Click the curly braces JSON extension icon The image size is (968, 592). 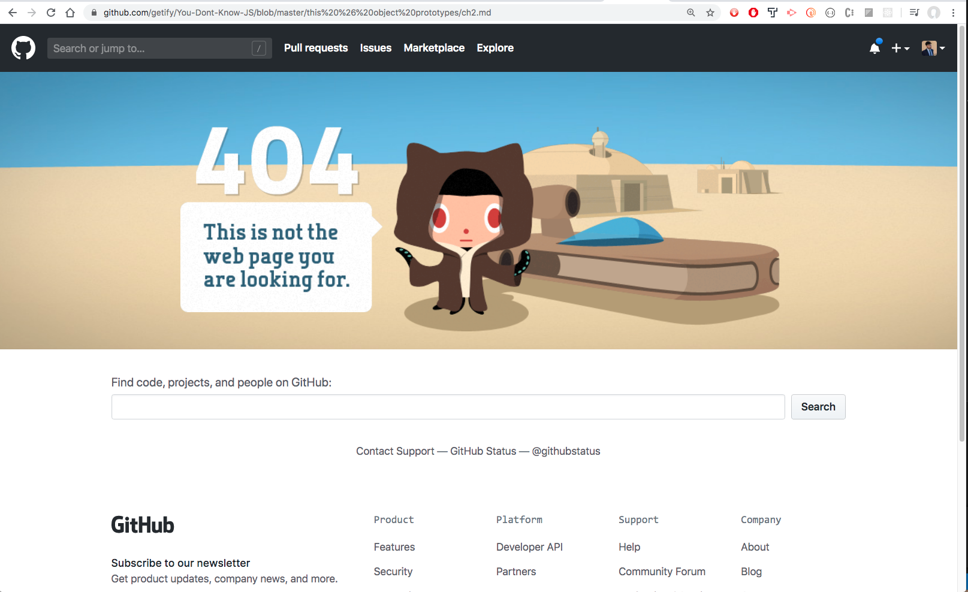830,13
